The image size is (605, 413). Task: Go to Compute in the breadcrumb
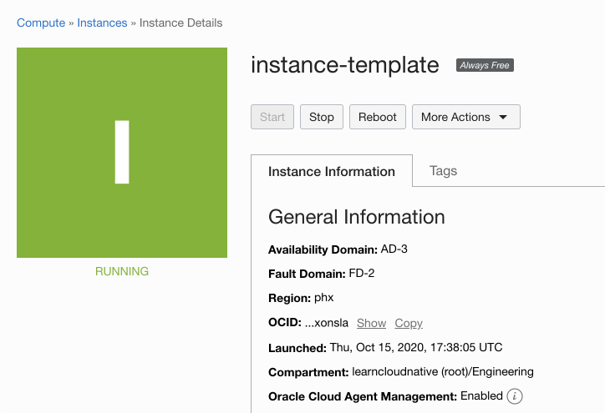tap(41, 23)
